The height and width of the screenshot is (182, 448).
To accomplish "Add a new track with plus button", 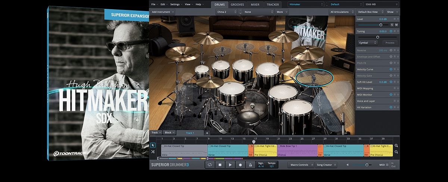I will 207,133.
